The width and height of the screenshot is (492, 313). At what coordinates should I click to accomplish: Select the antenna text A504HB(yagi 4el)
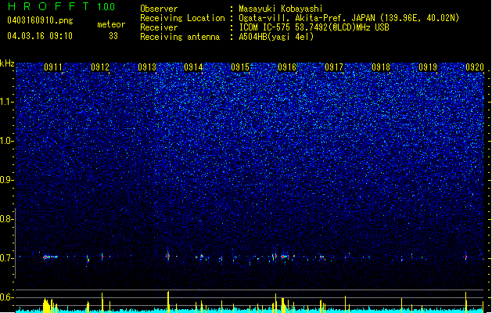point(276,37)
